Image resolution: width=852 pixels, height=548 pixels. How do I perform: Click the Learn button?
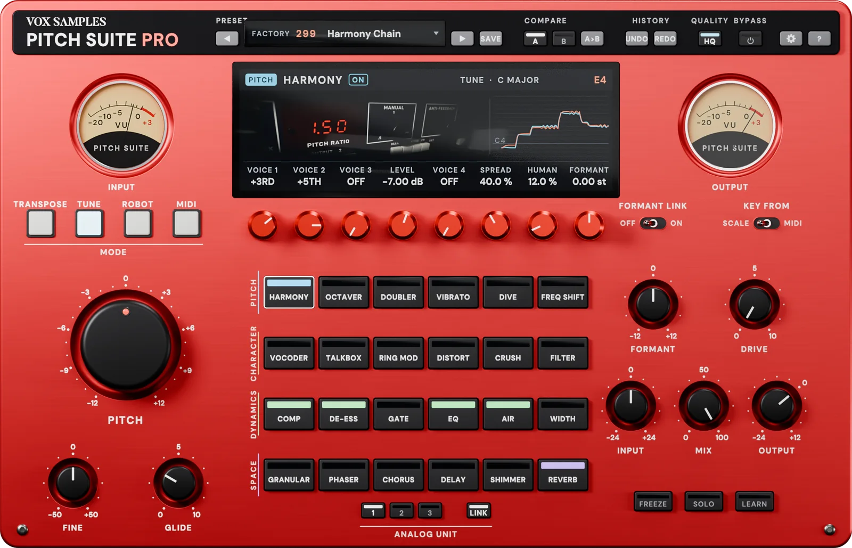pos(755,502)
